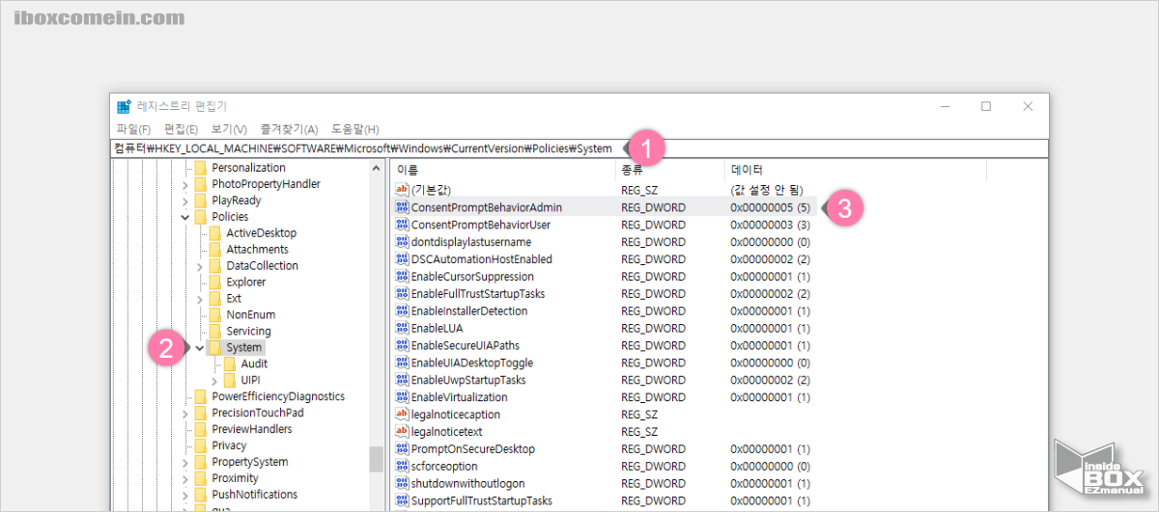Open the 도움말(H) menu

[x=355, y=129]
